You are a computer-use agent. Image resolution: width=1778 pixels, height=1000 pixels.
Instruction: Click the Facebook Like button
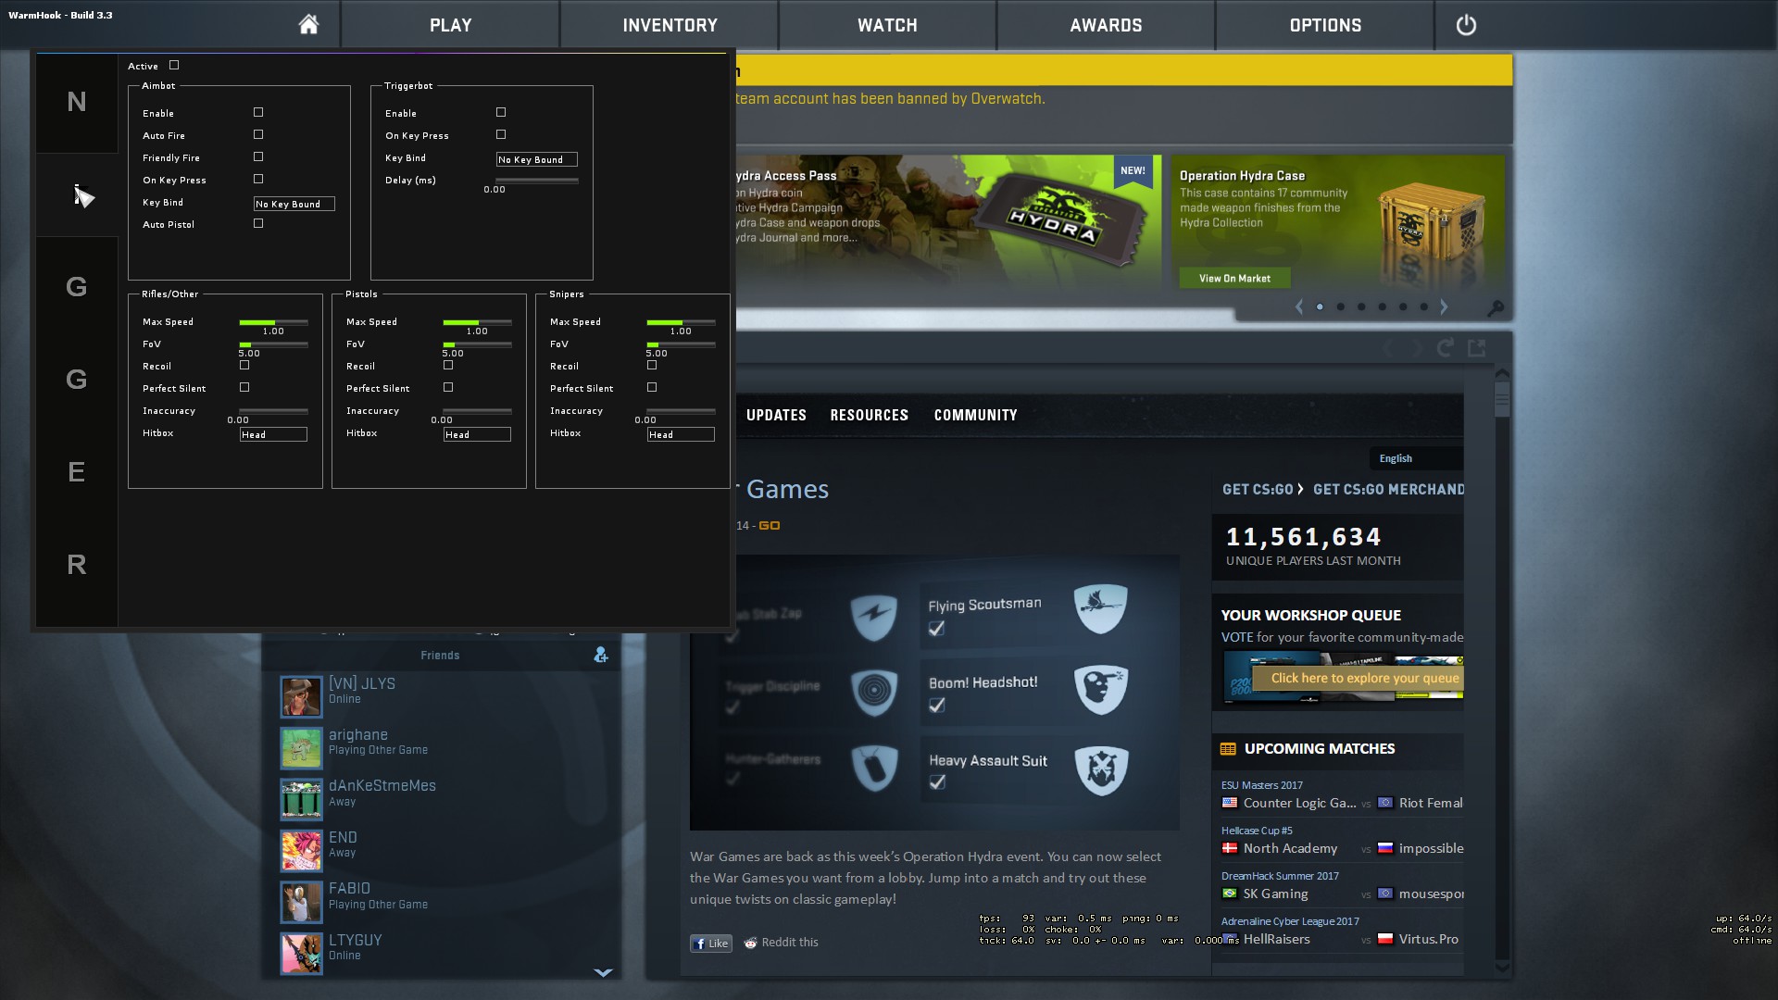tap(711, 943)
